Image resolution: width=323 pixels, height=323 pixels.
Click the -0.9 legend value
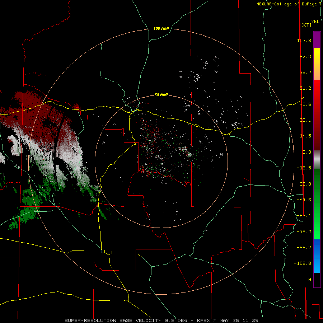pos(305,152)
